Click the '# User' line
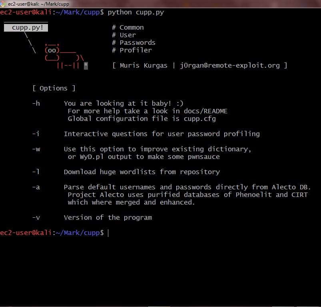Screen dimensions: 321x307 pyautogui.click(x=124, y=35)
